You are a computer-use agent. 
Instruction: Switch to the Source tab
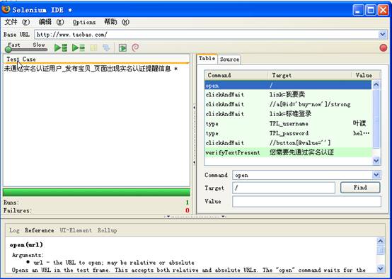click(229, 59)
